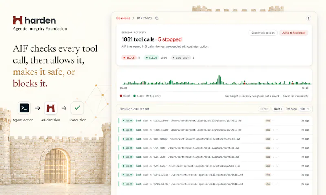The height and width of the screenshot is (195, 326).
Task: Click the red block legend square
Action: pos(121,96)
